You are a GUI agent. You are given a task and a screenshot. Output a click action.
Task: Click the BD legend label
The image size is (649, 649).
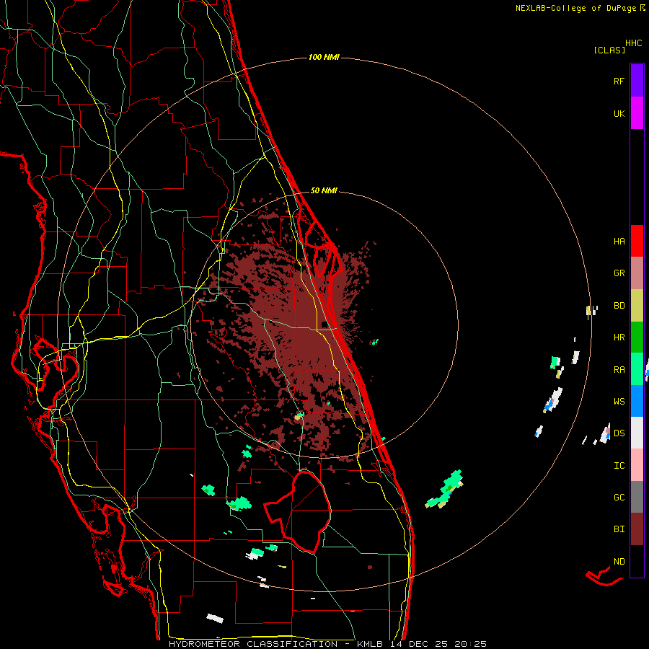point(619,306)
